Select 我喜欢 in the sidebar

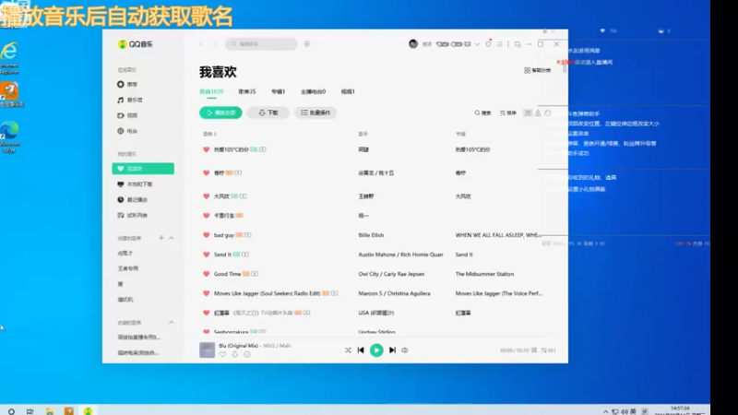143,169
